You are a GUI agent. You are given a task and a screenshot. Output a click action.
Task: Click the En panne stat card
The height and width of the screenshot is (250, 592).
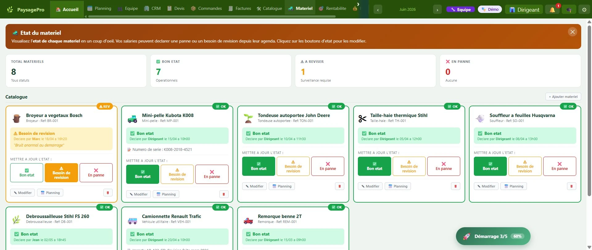(x=510, y=71)
